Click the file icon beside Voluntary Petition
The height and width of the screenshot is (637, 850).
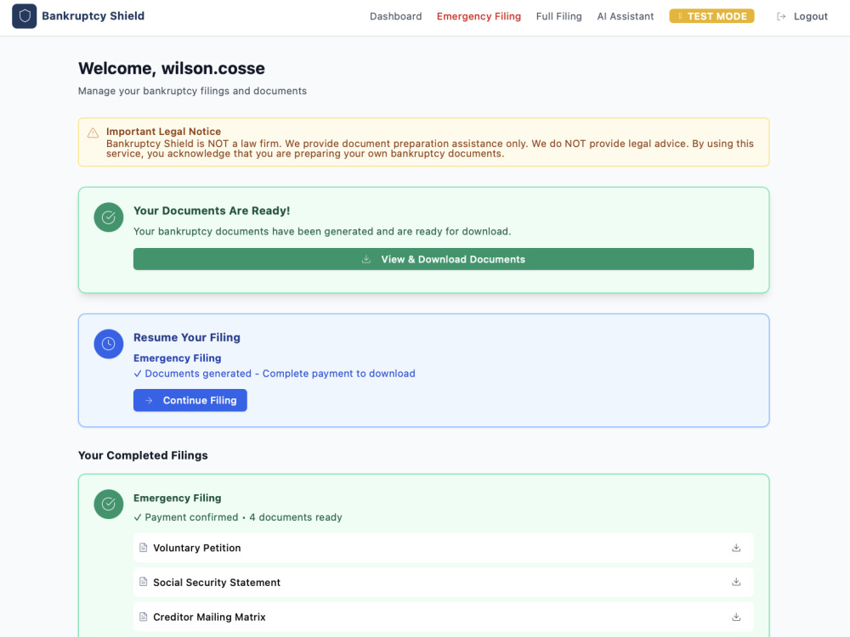click(x=143, y=548)
